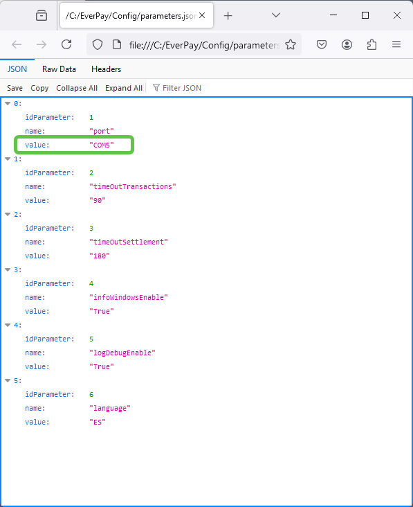Open a new tab with plus icon

[228, 15]
